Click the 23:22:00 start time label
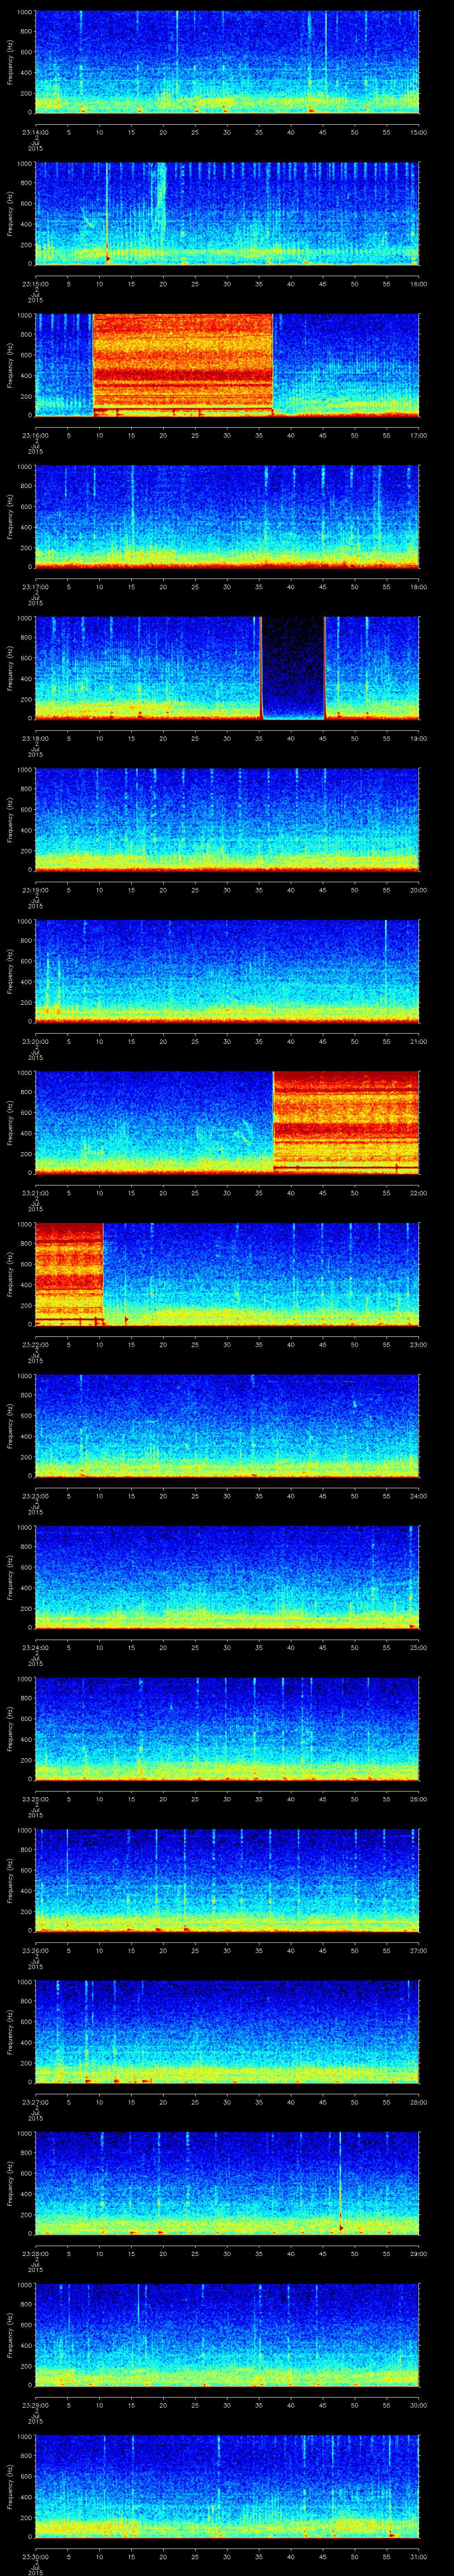 pyautogui.click(x=35, y=1344)
